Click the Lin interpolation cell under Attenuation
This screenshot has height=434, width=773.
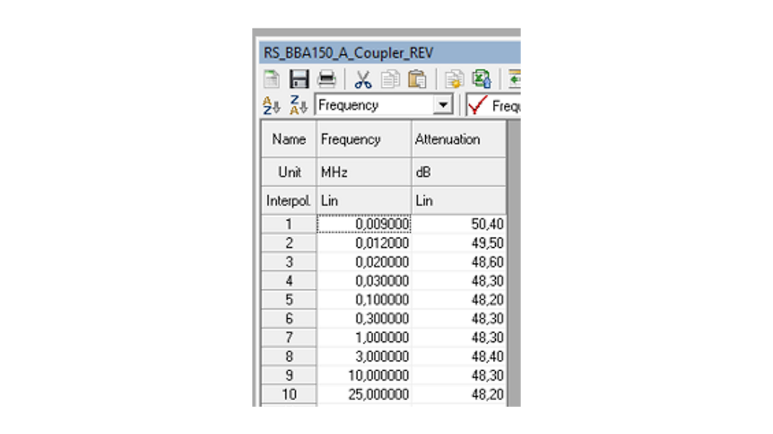458,201
